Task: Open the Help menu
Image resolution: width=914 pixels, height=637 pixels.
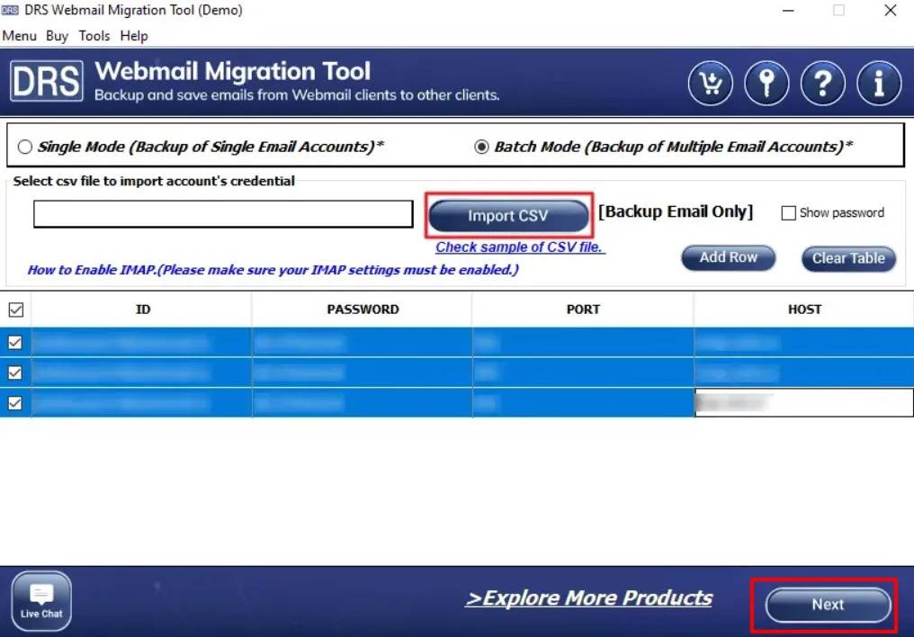Action: (134, 36)
